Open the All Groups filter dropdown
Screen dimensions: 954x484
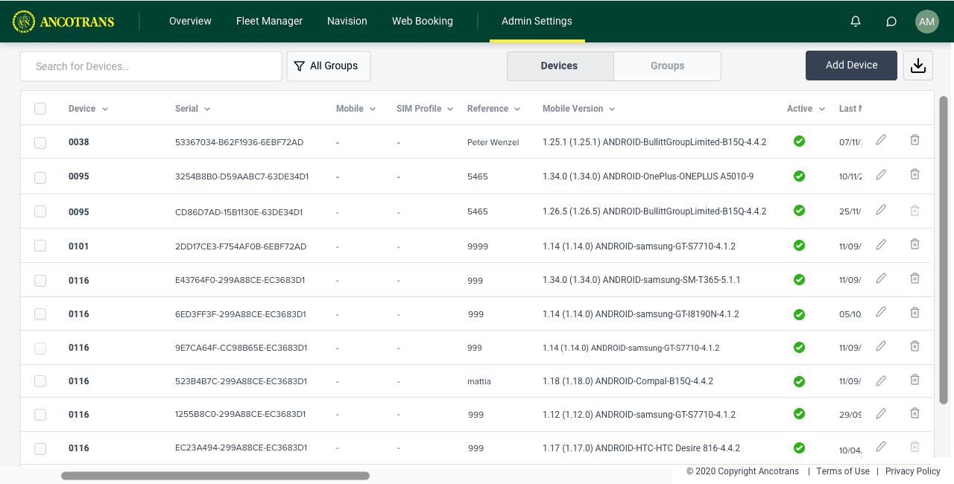click(329, 66)
